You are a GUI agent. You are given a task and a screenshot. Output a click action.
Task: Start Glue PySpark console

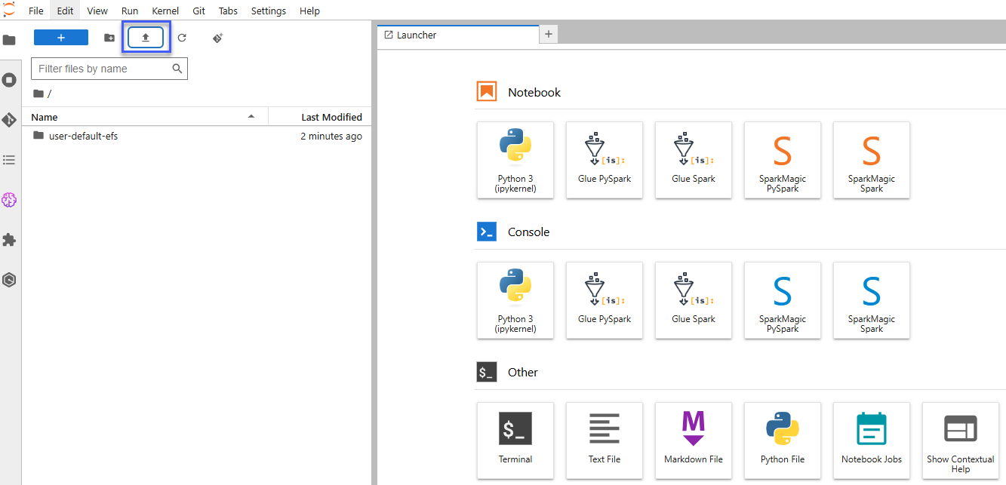pos(605,301)
